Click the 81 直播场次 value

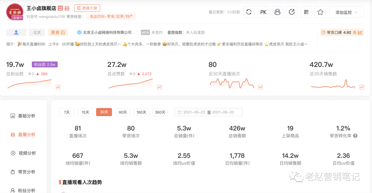[x=78, y=129]
